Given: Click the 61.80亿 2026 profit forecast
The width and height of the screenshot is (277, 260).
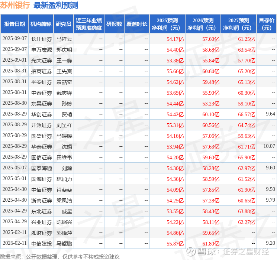Looking at the screenshot, I should [x=211, y=244].
